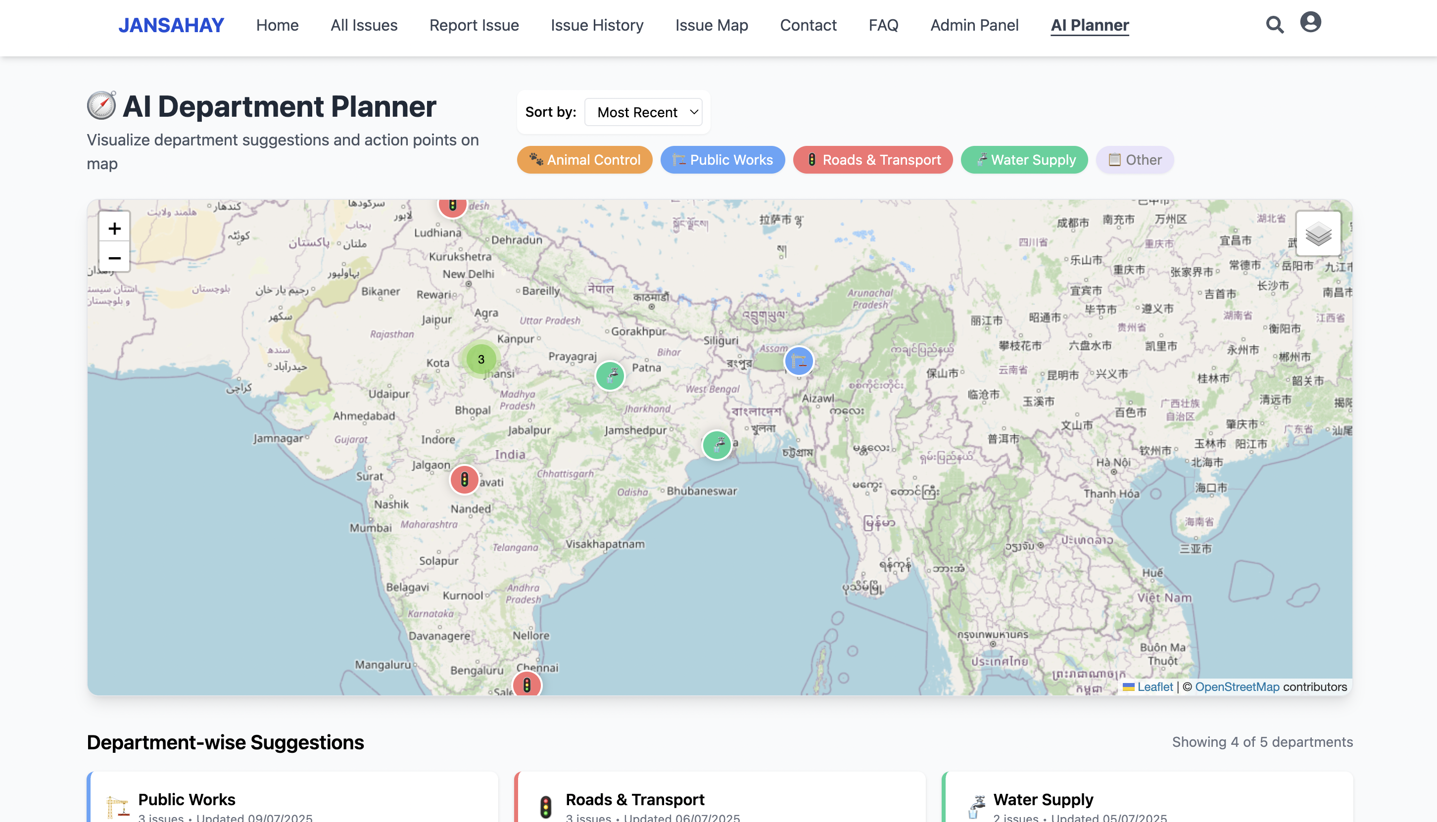Click the water marker near Prayagraj
The height and width of the screenshot is (822, 1437).
click(x=610, y=375)
